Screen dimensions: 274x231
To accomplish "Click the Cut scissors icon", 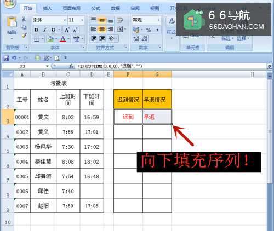I will coord(24,19).
